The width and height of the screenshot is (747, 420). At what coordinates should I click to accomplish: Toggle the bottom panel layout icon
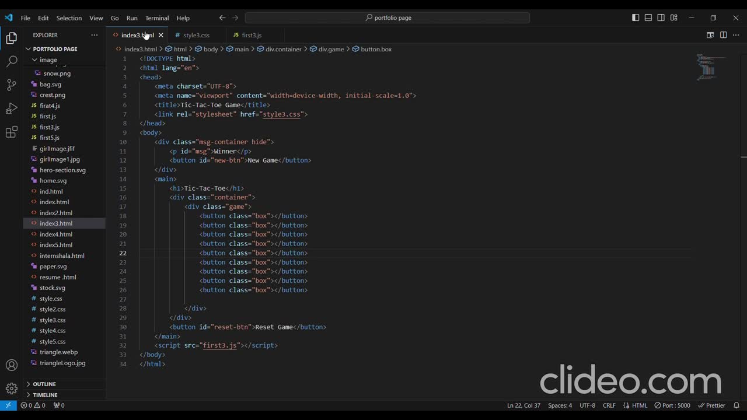pyautogui.click(x=648, y=18)
